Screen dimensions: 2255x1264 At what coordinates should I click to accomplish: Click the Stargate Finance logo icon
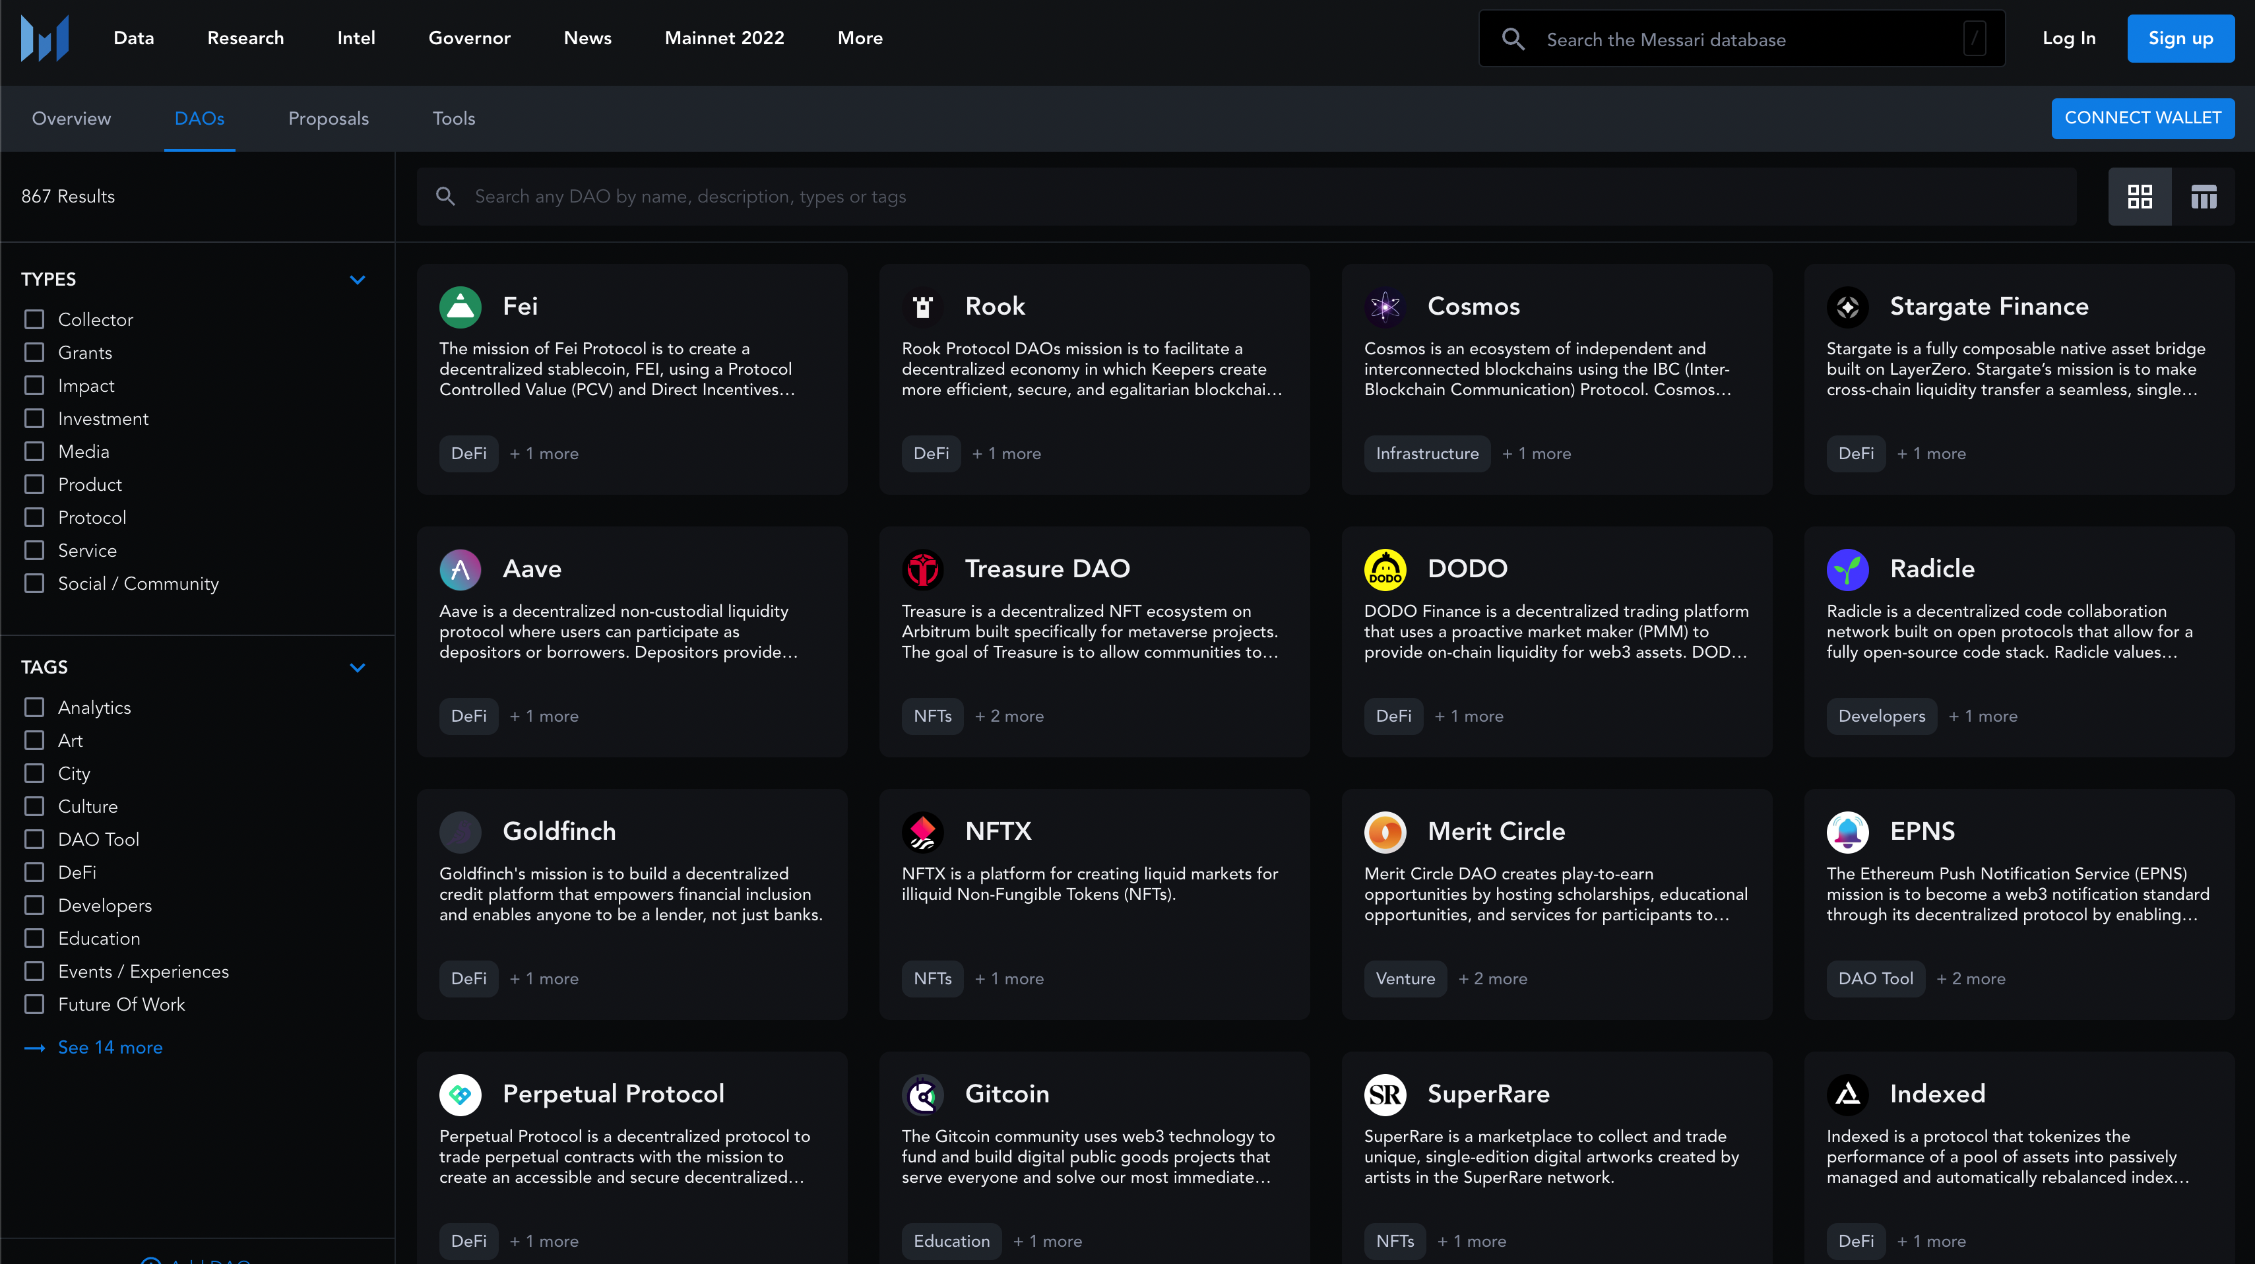[1847, 306]
